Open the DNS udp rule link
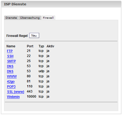The image size is (122, 115). [x=10, y=71]
